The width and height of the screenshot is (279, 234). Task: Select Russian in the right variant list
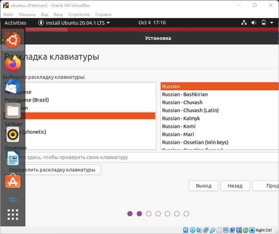click(220, 87)
